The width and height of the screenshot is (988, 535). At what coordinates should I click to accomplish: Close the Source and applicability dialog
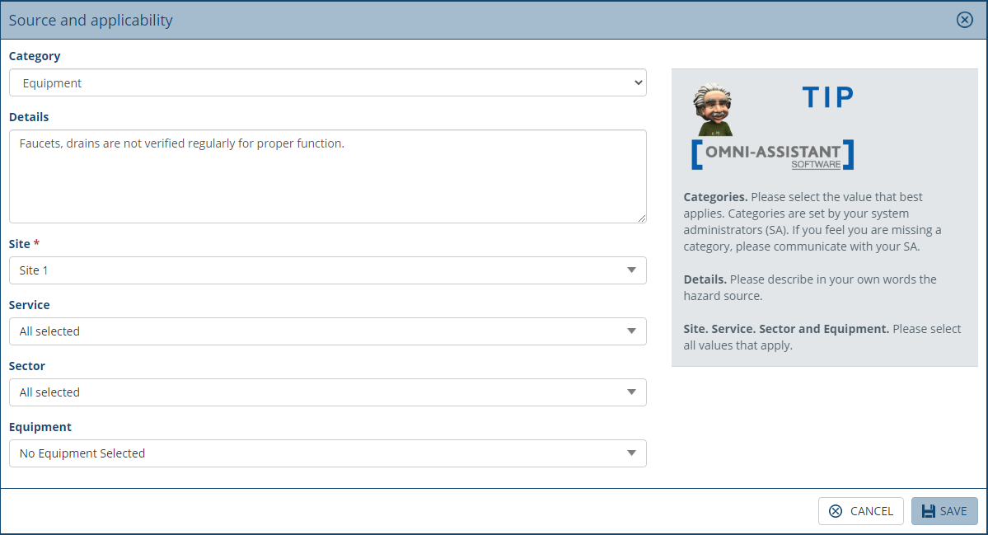coord(964,20)
